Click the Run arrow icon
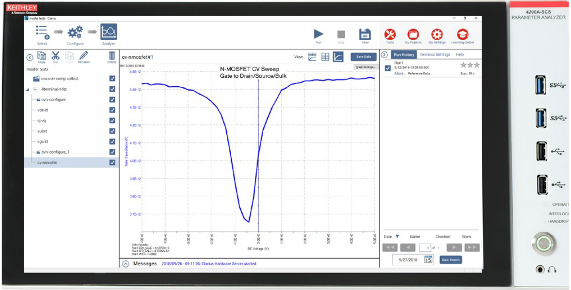 pyautogui.click(x=319, y=34)
